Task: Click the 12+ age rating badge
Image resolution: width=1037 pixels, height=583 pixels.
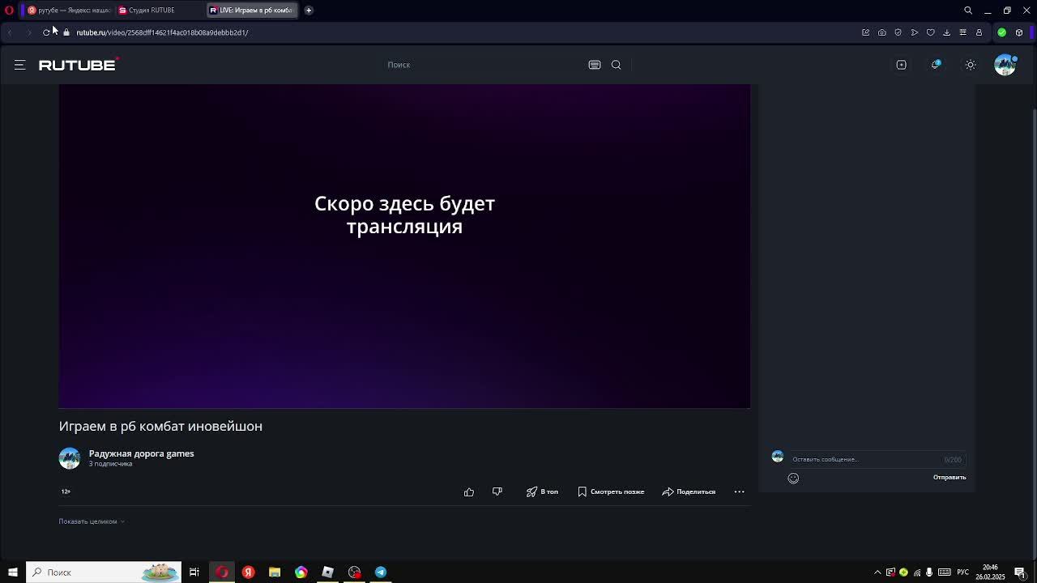Action: click(x=66, y=492)
